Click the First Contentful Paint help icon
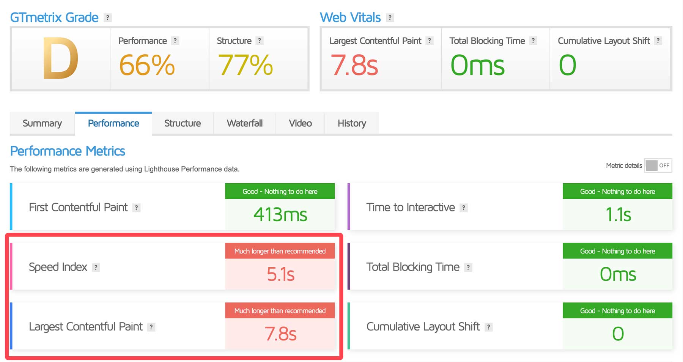This screenshot has width=683, height=362. coord(137,208)
